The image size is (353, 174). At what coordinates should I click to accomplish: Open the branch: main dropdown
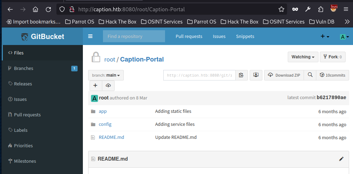tap(106, 75)
